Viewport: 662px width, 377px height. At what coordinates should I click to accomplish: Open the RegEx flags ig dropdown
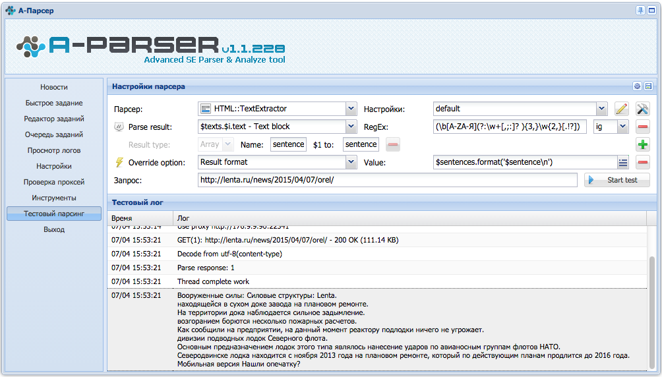tap(622, 127)
